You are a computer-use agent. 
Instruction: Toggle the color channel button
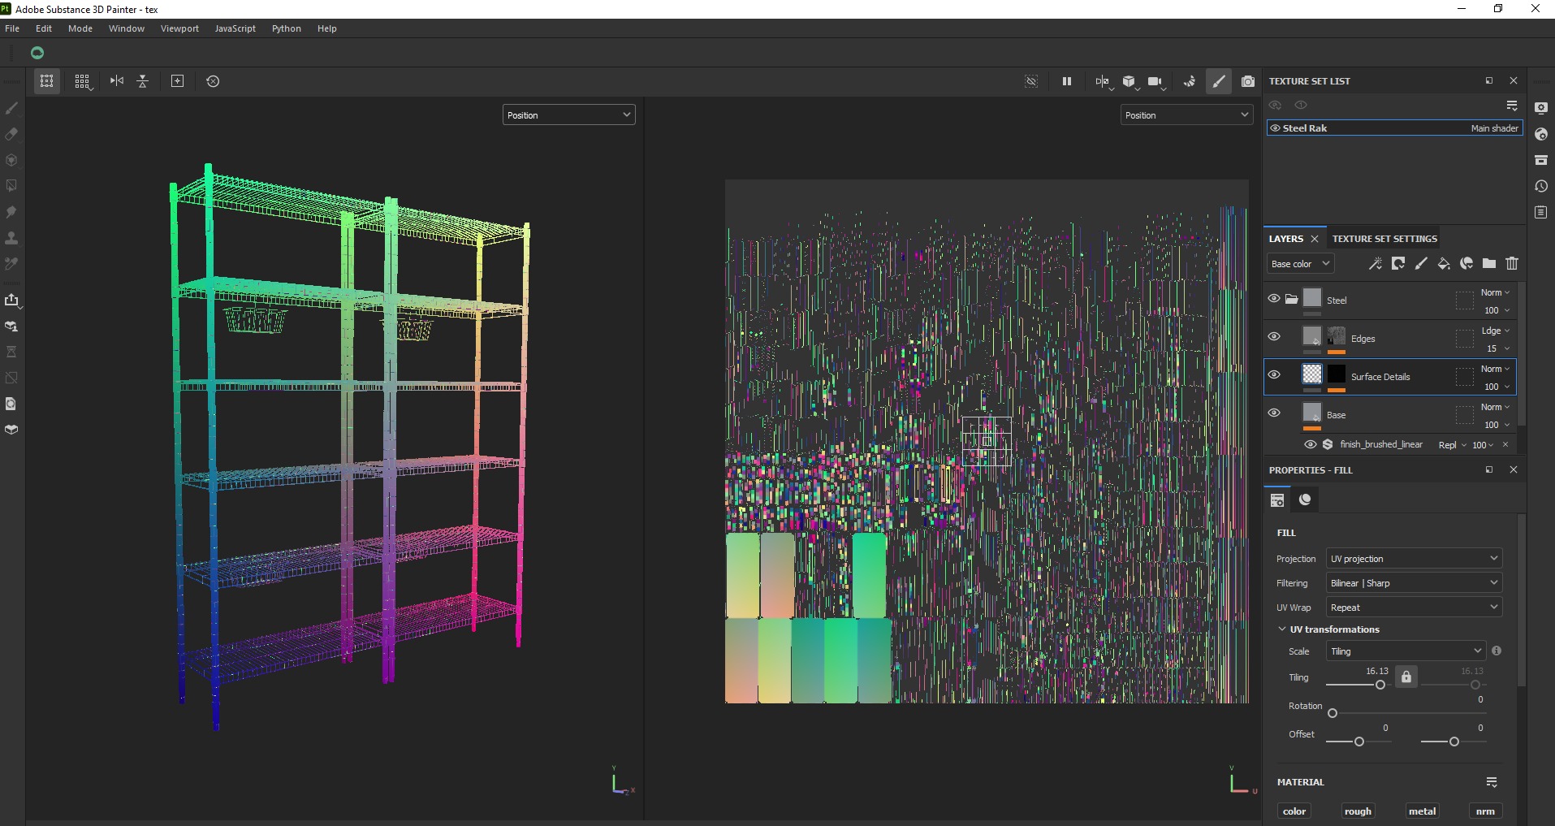pos(1294,811)
